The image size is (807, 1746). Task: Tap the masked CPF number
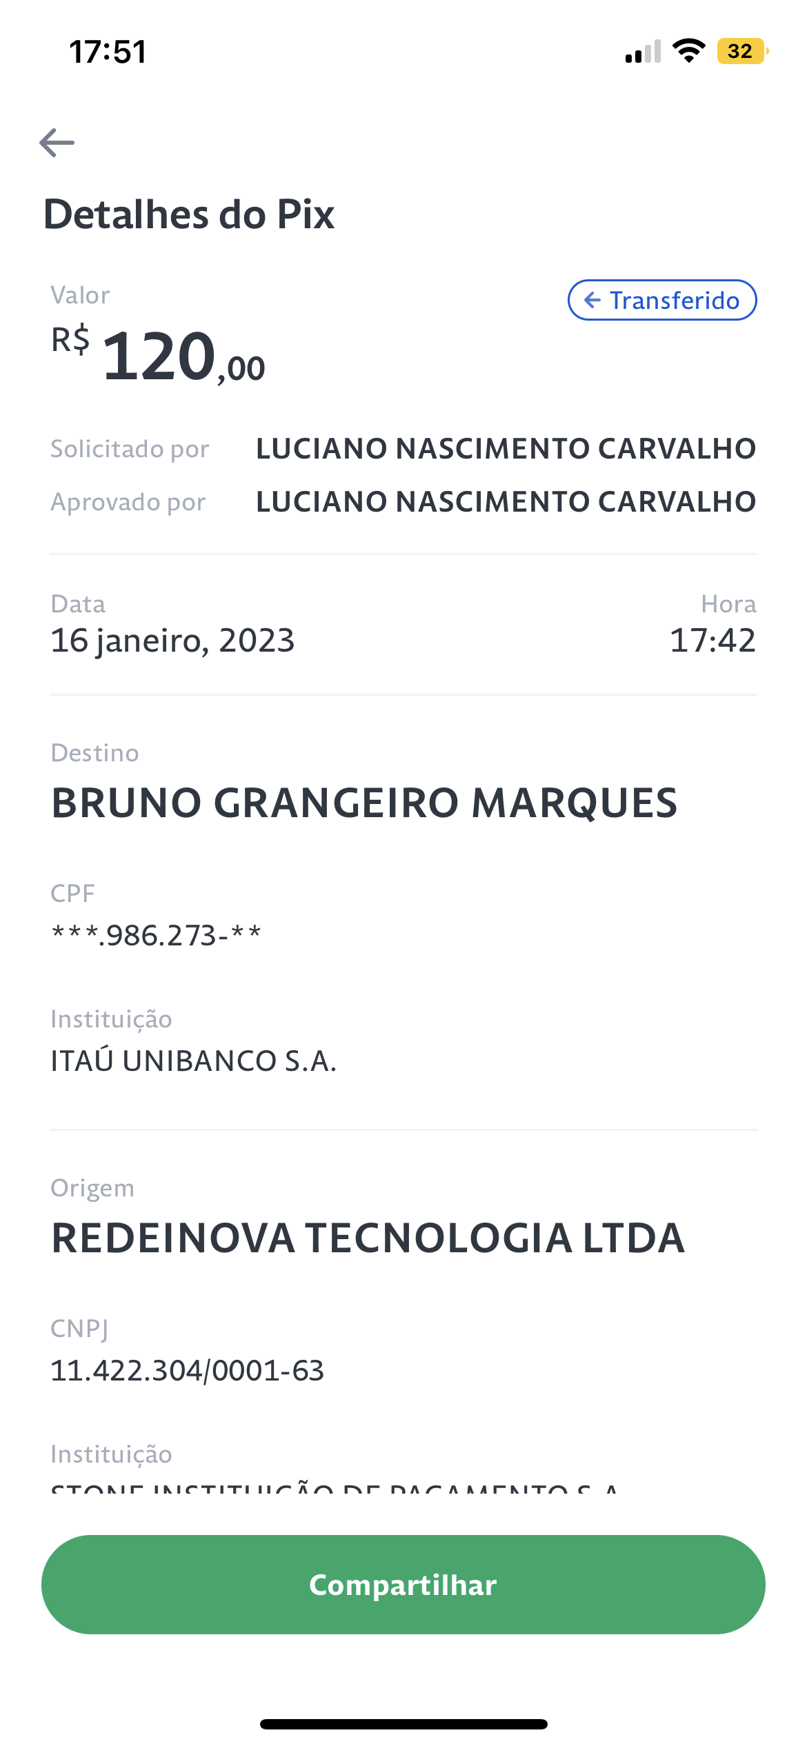tap(157, 936)
